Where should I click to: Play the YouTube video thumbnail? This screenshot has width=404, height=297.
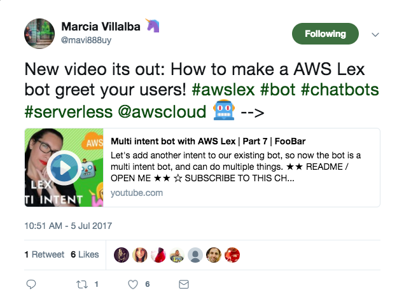[64, 167]
